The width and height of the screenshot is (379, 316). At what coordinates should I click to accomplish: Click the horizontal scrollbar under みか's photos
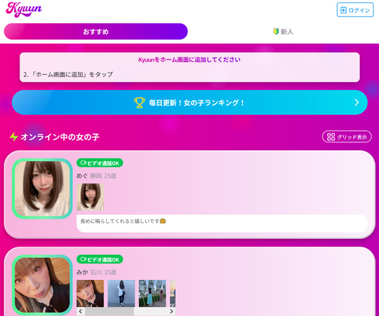point(126,312)
